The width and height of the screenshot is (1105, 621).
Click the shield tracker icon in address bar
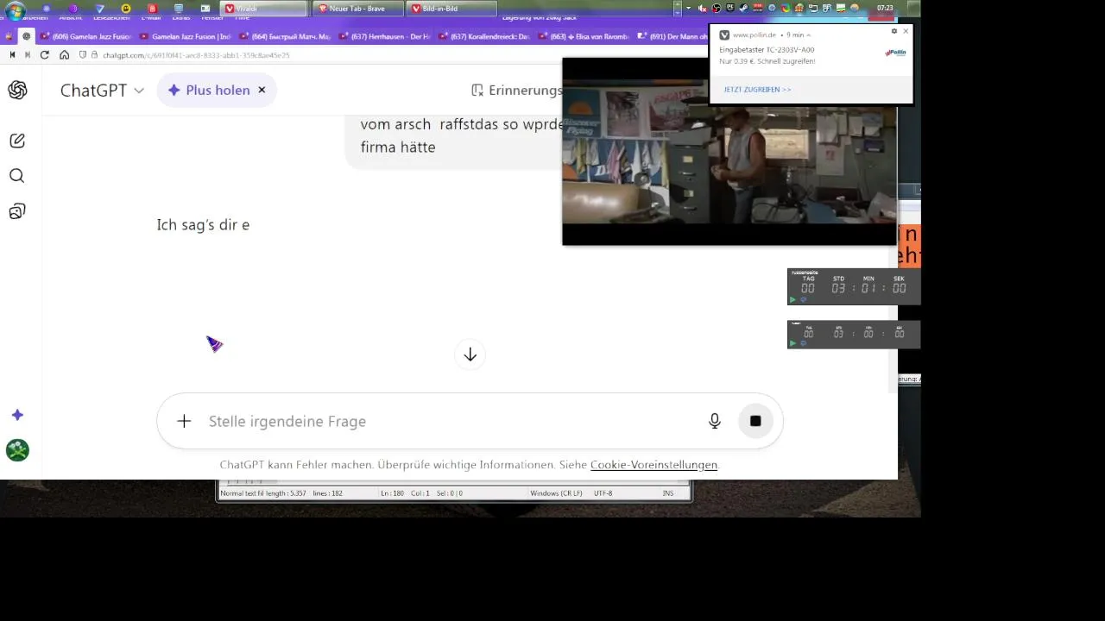(83, 54)
